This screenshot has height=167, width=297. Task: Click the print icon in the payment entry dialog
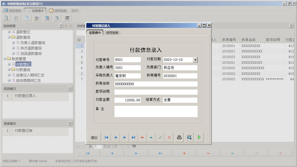tap(179, 137)
